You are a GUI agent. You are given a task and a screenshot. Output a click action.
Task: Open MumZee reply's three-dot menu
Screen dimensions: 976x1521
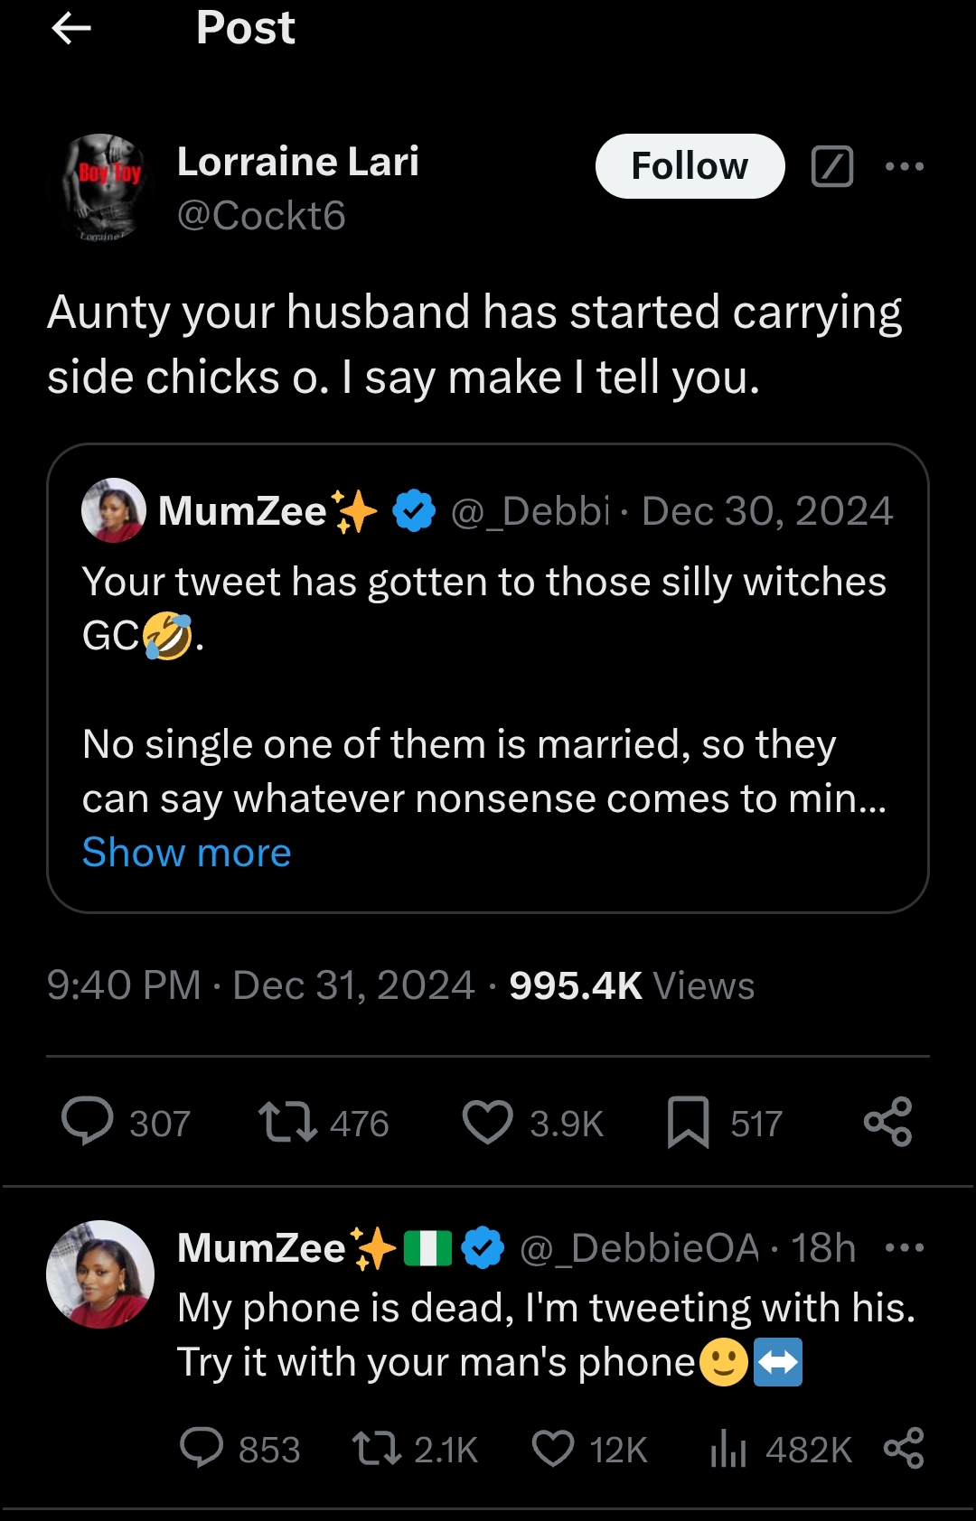tap(905, 1248)
